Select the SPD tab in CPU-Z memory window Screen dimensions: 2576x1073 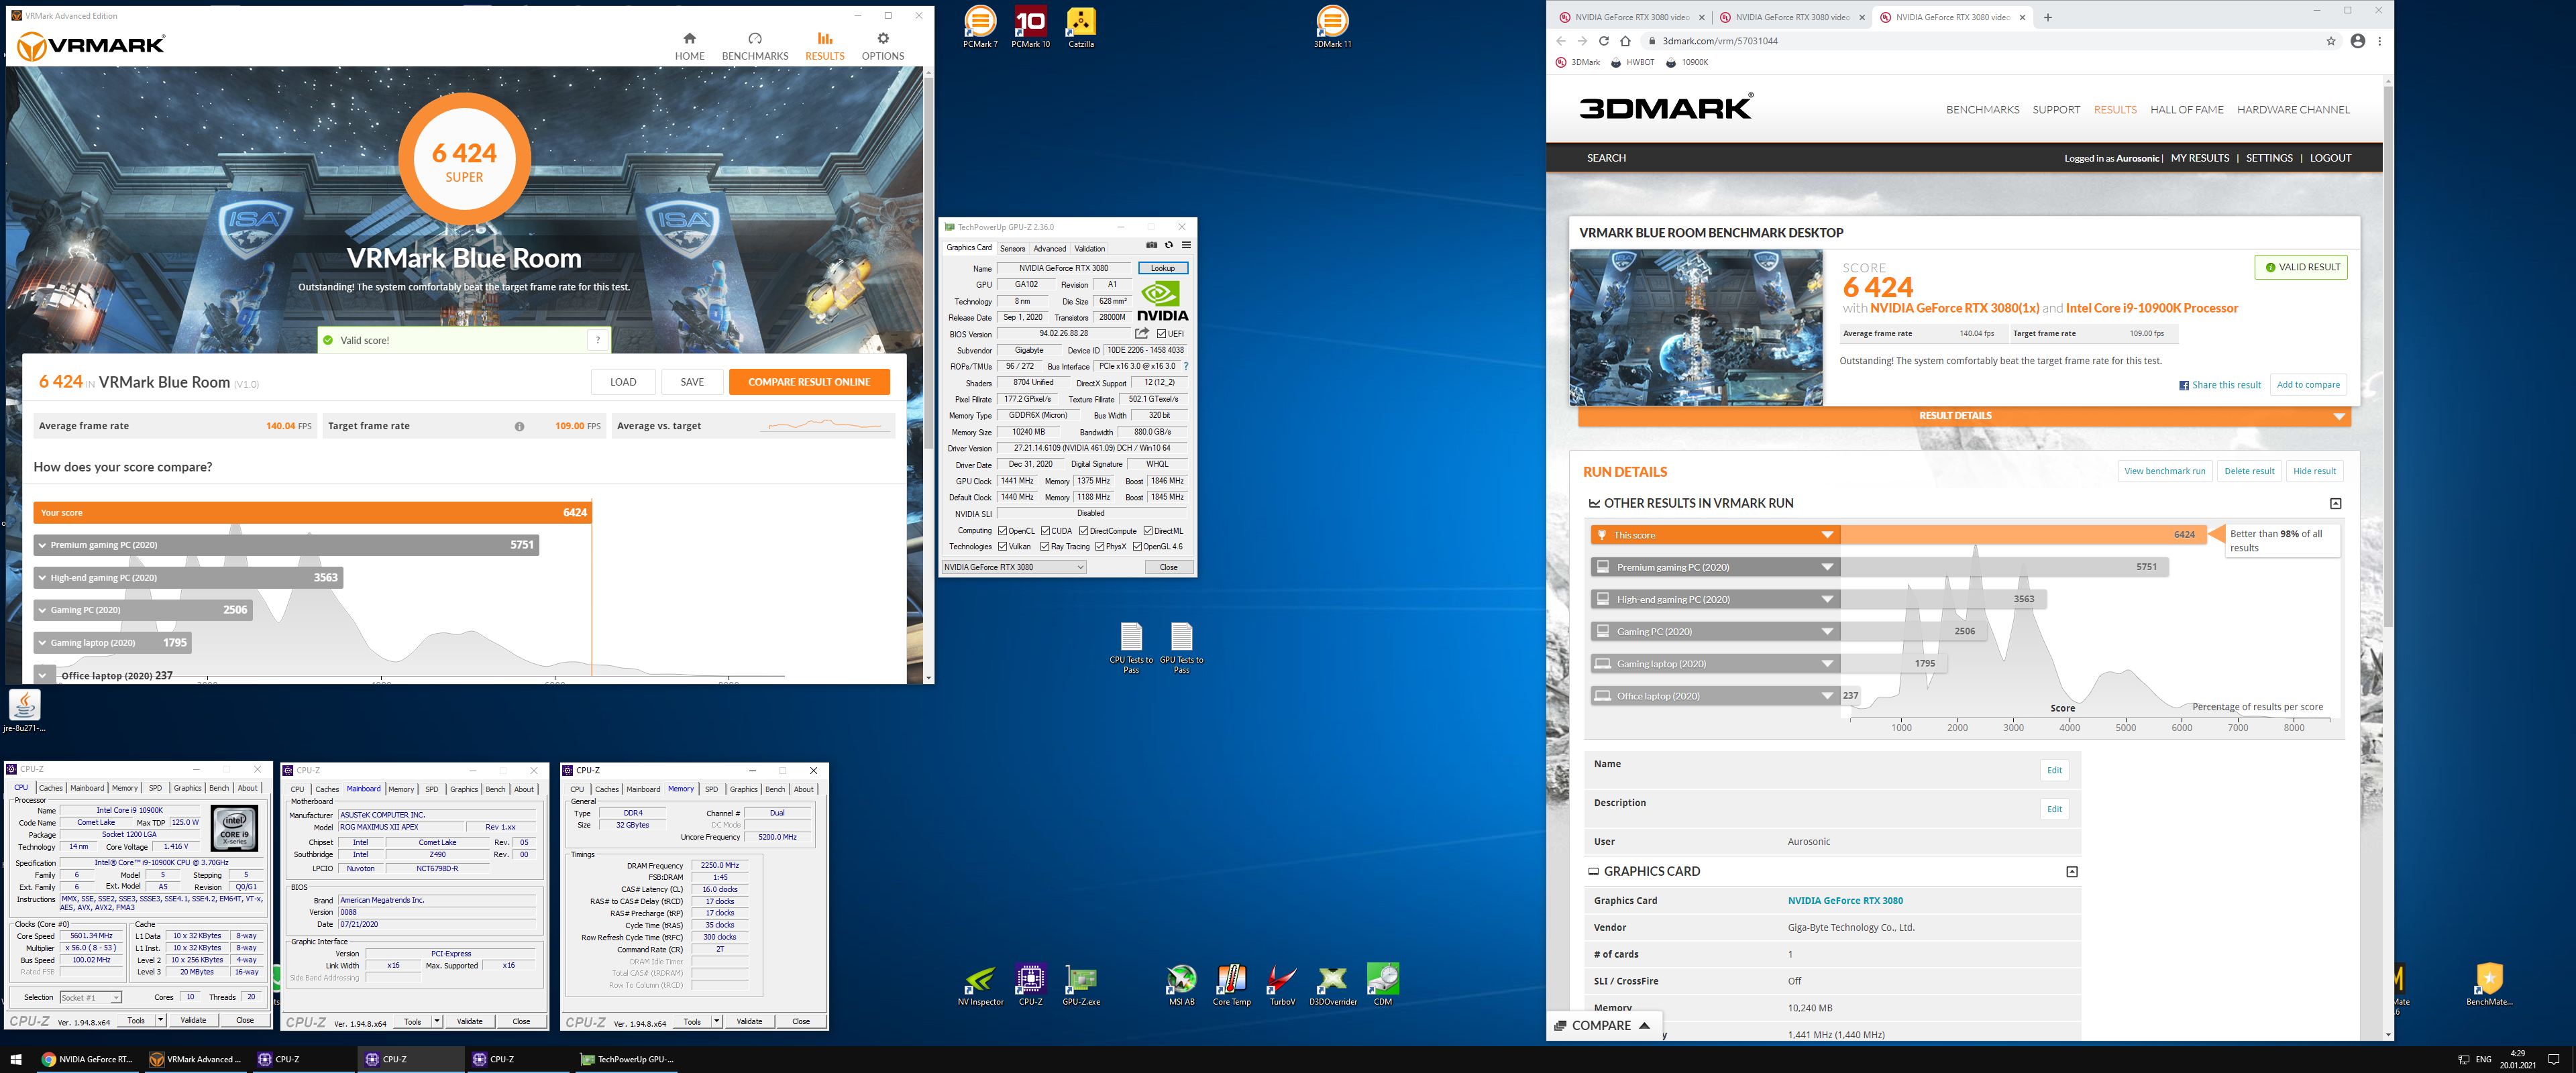pos(711,789)
